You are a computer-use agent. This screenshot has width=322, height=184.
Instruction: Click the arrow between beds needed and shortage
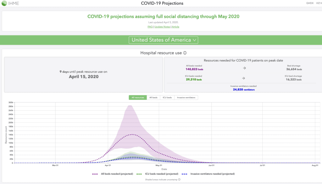(244, 68)
